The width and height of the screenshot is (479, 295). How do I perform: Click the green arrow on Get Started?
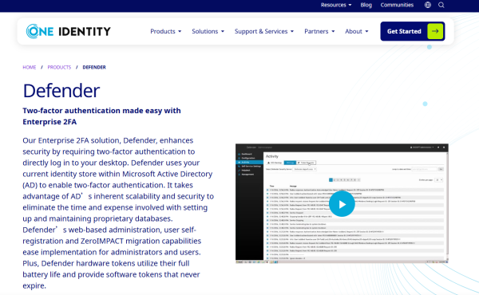(435, 31)
